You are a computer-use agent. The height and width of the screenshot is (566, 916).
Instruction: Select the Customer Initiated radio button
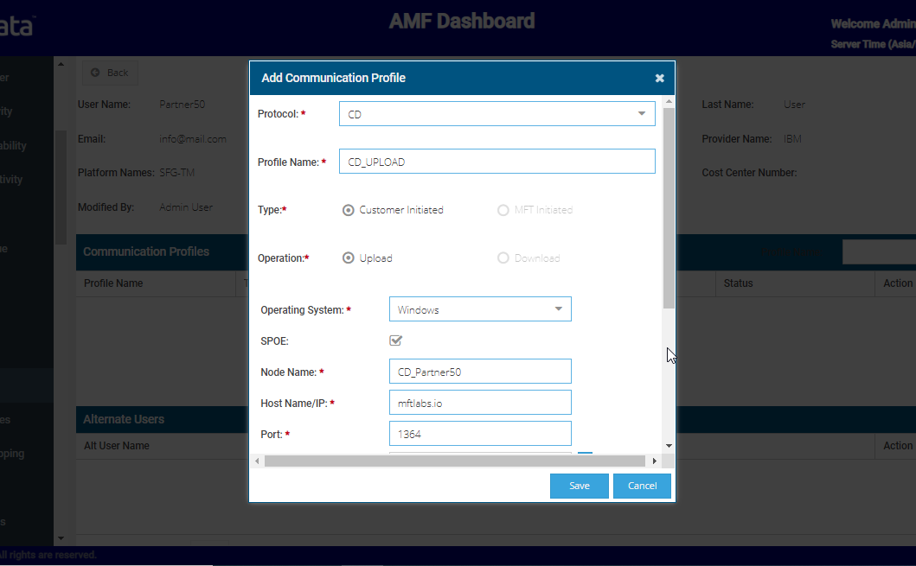[x=349, y=210]
